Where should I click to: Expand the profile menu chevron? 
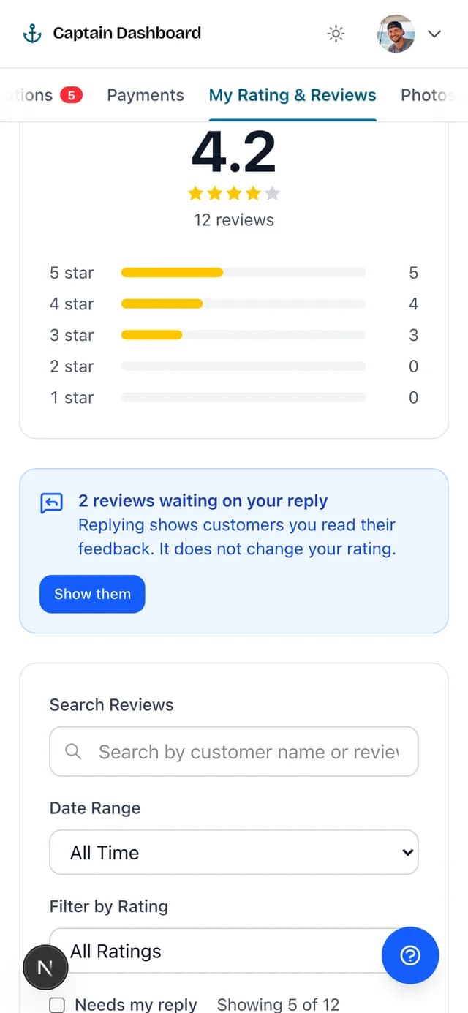tap(434, 34)
